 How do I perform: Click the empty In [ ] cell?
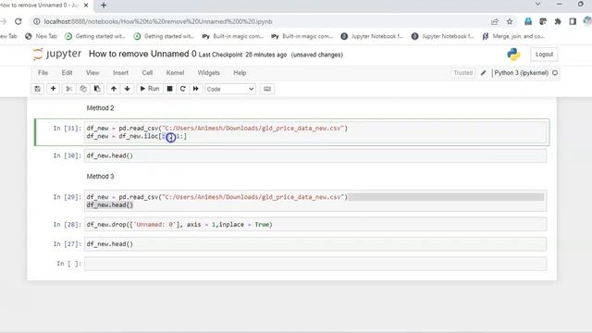coord(315,264)
